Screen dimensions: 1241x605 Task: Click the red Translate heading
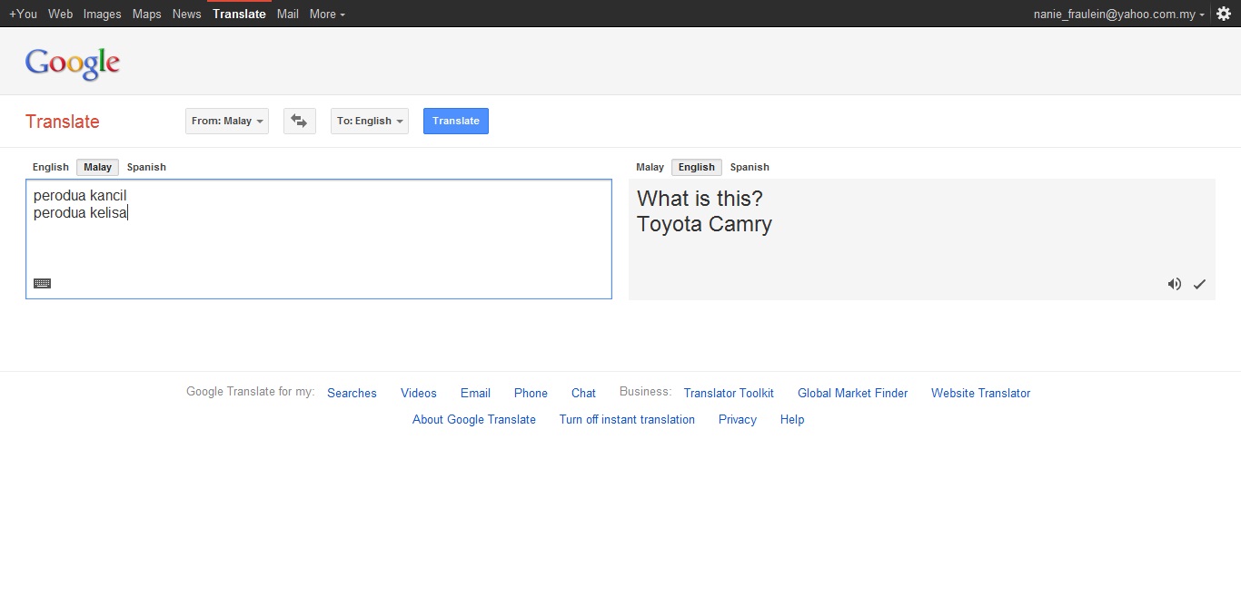click(63, 122)
